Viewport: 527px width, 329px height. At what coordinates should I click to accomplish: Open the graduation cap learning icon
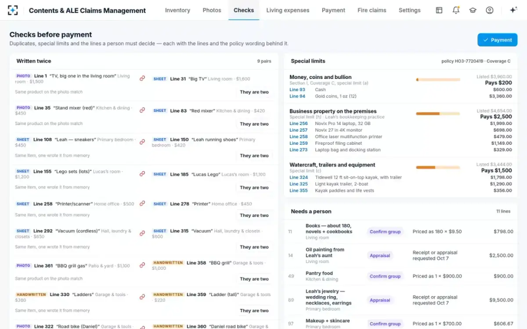click(x=473, y=10)
